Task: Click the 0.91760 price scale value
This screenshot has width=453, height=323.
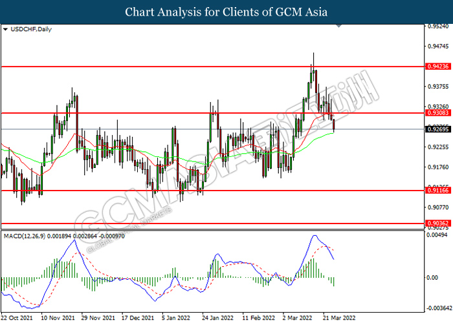Action: click(438, 167)
